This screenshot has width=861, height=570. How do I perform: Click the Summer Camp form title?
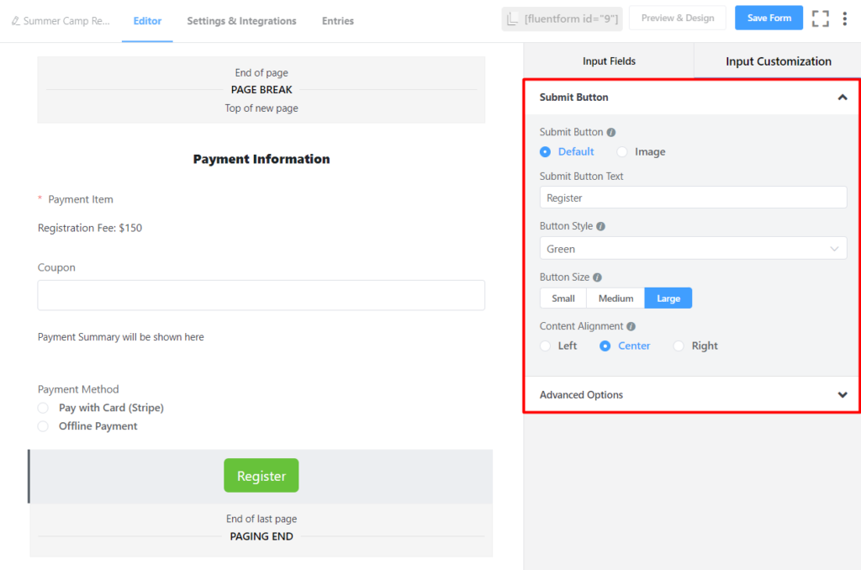tap(66, 21)
